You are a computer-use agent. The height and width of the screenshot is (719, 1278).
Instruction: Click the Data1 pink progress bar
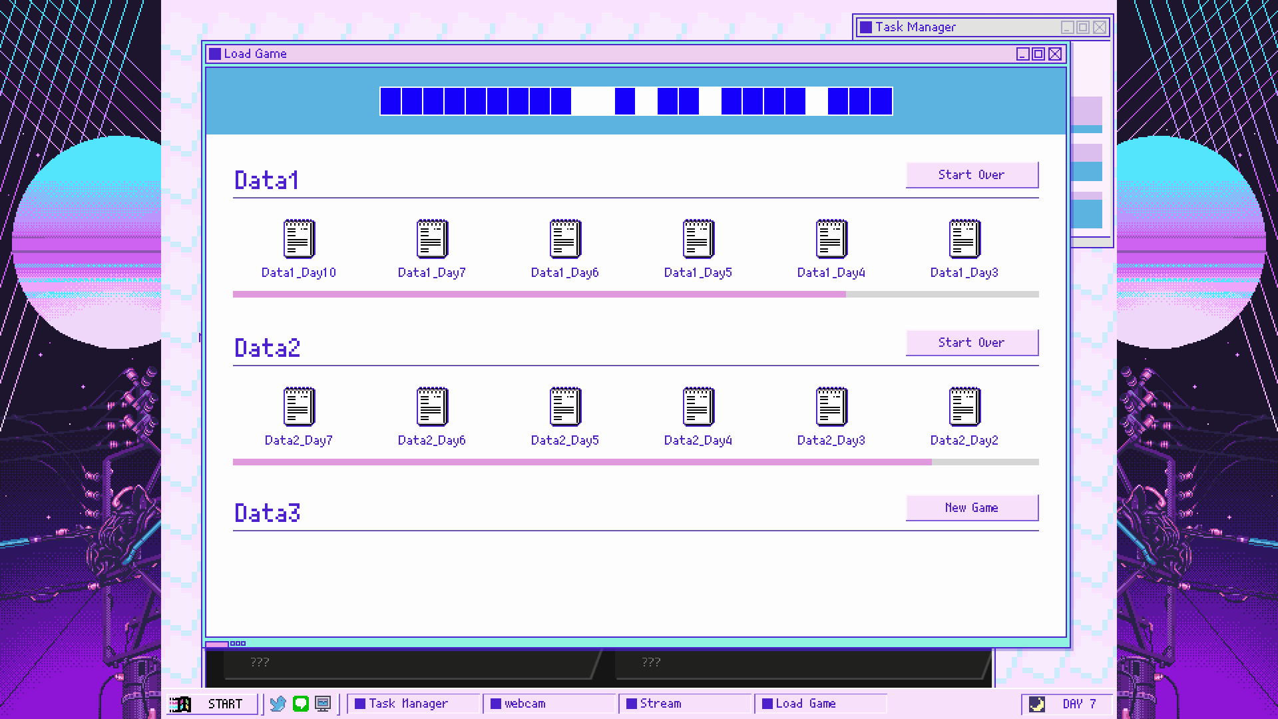pyautogui.click(x=539, y=294)
